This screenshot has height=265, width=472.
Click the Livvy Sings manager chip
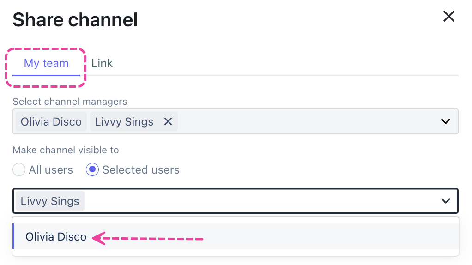pyautogui.click(x=124, y=122)
